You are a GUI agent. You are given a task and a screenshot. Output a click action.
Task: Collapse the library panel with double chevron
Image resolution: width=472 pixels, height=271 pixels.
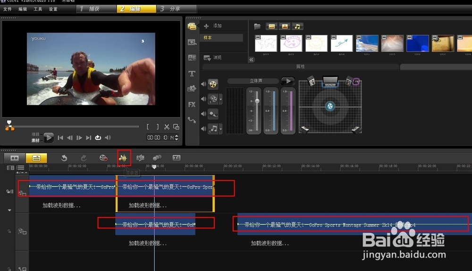click(252, 59)
